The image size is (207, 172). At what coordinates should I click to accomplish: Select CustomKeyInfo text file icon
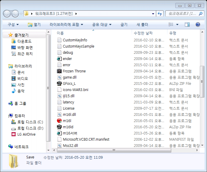(x=59, y=40)
